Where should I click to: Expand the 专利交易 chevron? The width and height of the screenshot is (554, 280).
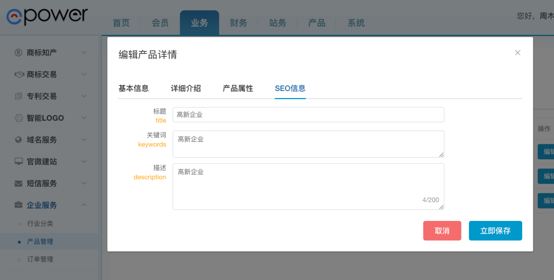click(x=84, y=96)
